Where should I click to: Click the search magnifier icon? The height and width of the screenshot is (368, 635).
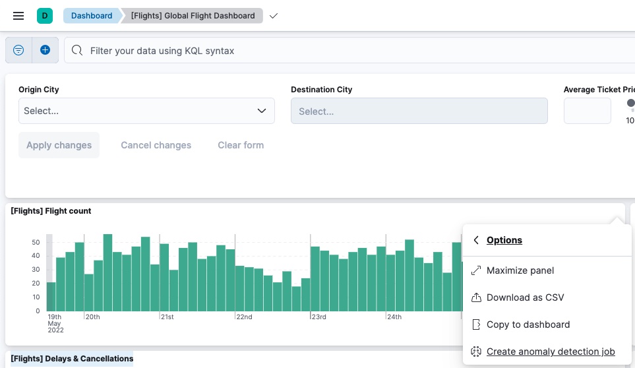[x=77, y=51]
